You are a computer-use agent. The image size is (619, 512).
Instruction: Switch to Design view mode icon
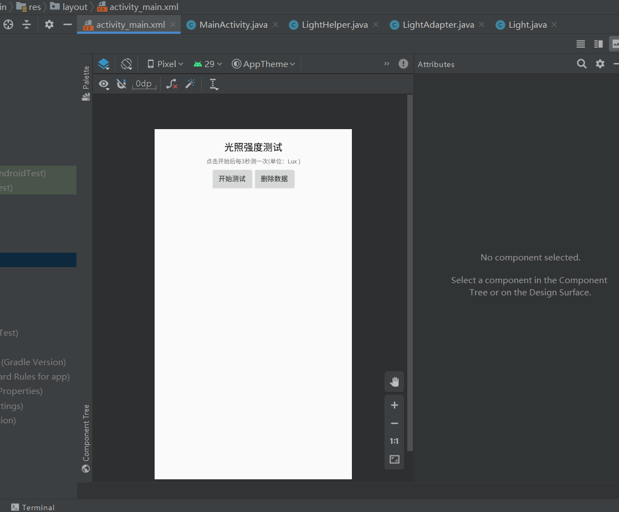tap(615, 44)
